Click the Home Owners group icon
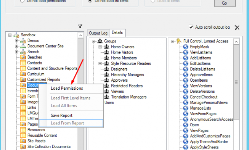Image resolution: width=249 pixels, height=150 pixels. [x=106, y=47]
